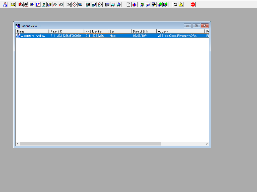Click the blank page document icon
The height and width of the screenshot is (192, 257).
[x=129, y=4]
